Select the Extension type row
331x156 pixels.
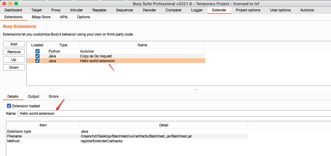[x=127, y=131]
